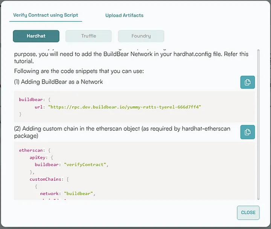Screen dimensions: 271x229
Task: Select the Foundry framework option
Action: (141, 36)
